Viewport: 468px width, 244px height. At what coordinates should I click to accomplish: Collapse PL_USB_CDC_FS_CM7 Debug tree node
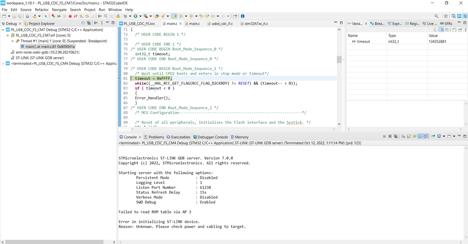[3, 30]
